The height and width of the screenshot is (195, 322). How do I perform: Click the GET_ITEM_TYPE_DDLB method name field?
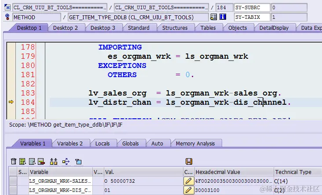point(138,17)
